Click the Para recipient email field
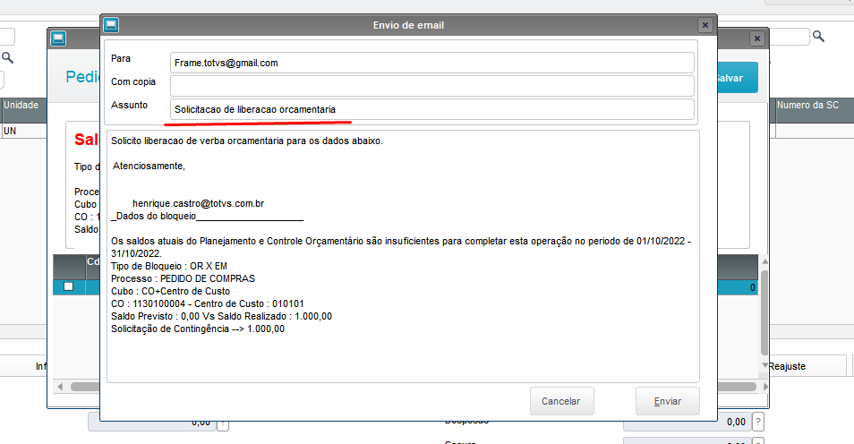The image size is (854, 444). pyautogui.click(x=431, y=63)
